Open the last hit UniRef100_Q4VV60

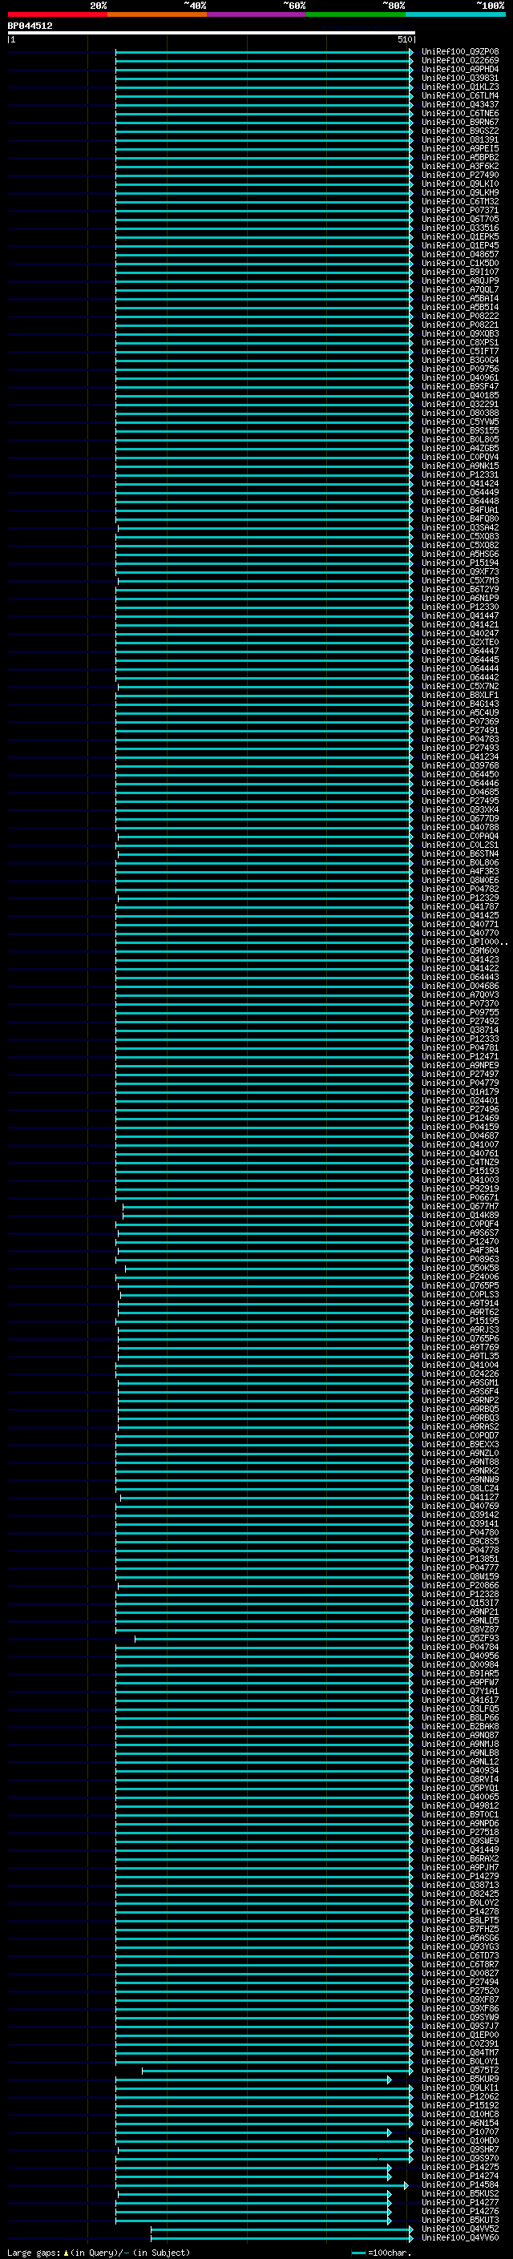point(460,2237)
